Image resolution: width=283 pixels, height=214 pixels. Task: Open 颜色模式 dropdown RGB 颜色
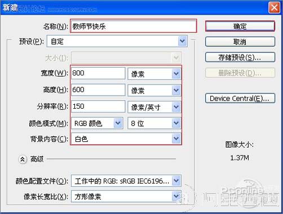pyautogui.click(x=97, y=123)
